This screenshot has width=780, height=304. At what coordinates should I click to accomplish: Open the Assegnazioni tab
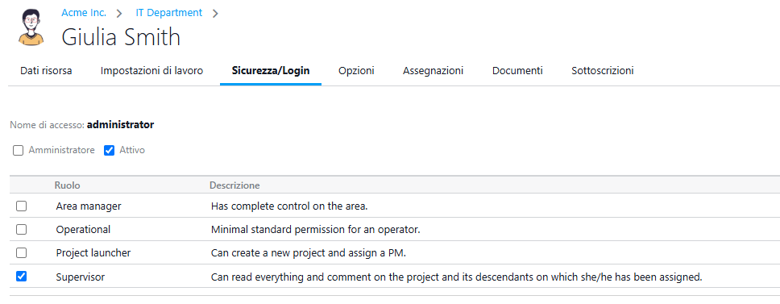(434, 71)
